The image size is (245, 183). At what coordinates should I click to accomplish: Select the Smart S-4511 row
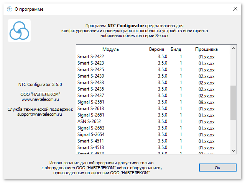[153, 141]
